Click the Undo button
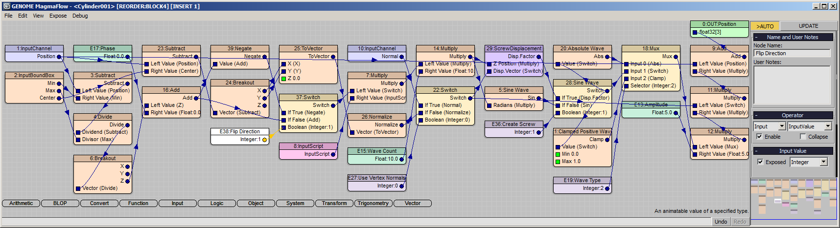840x228 pixels. click(721, 222)
